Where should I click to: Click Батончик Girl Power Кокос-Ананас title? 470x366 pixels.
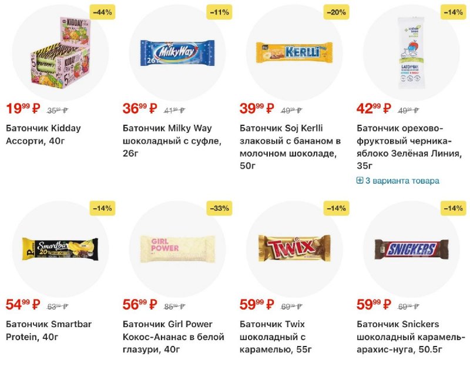click(x=173, y=337)
